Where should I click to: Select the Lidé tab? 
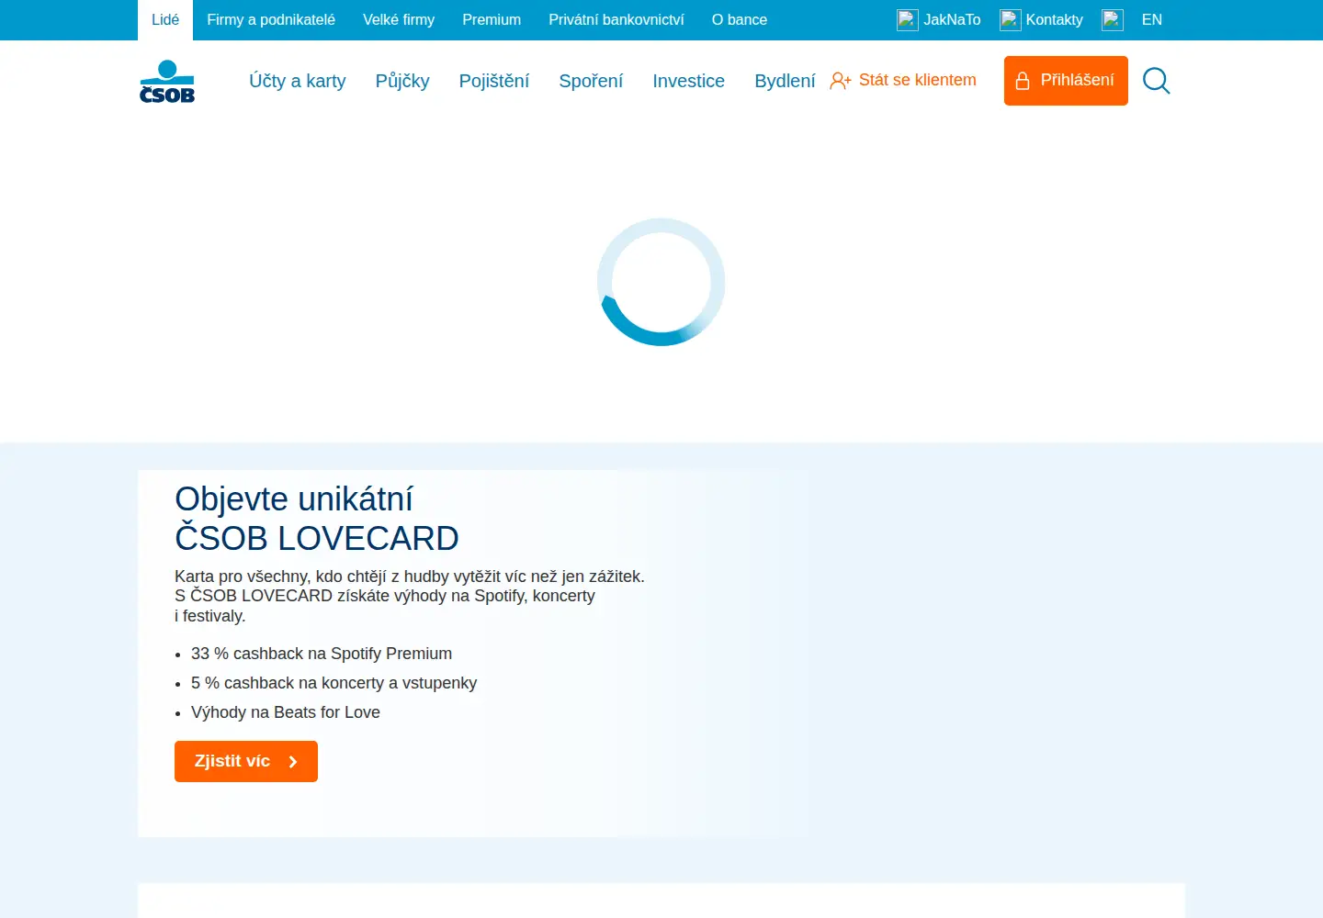tap(165, 20)
